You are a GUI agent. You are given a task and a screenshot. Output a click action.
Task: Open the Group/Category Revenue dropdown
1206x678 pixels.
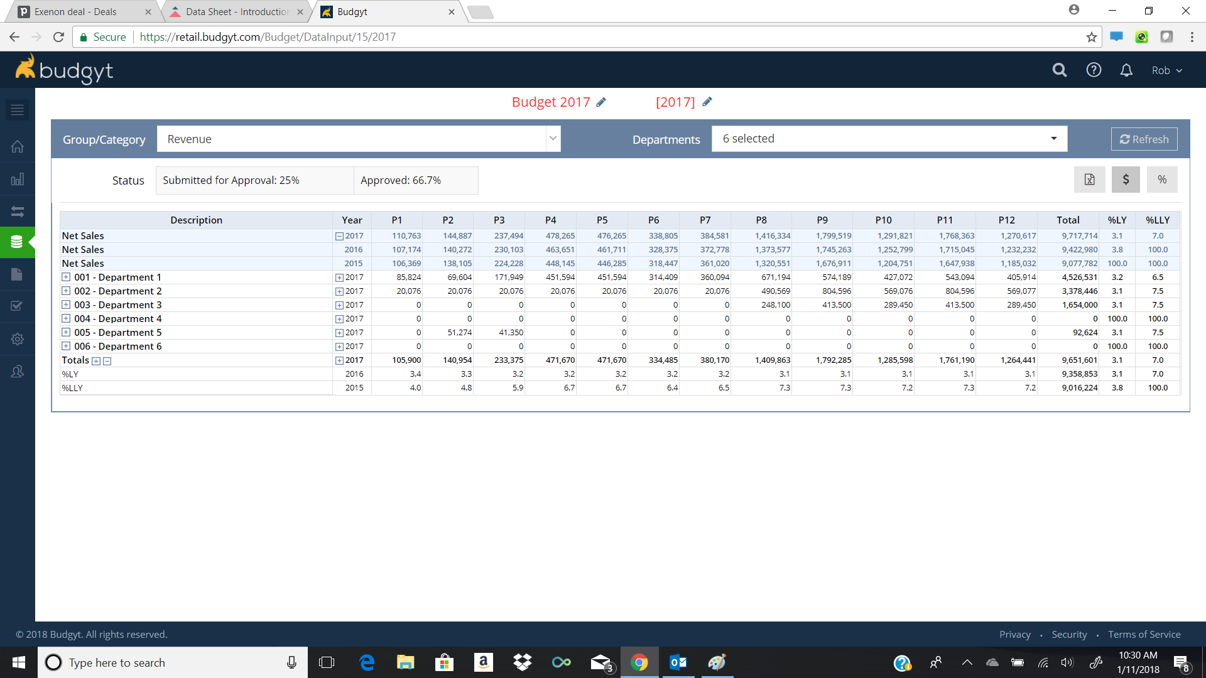coord(358,139)
